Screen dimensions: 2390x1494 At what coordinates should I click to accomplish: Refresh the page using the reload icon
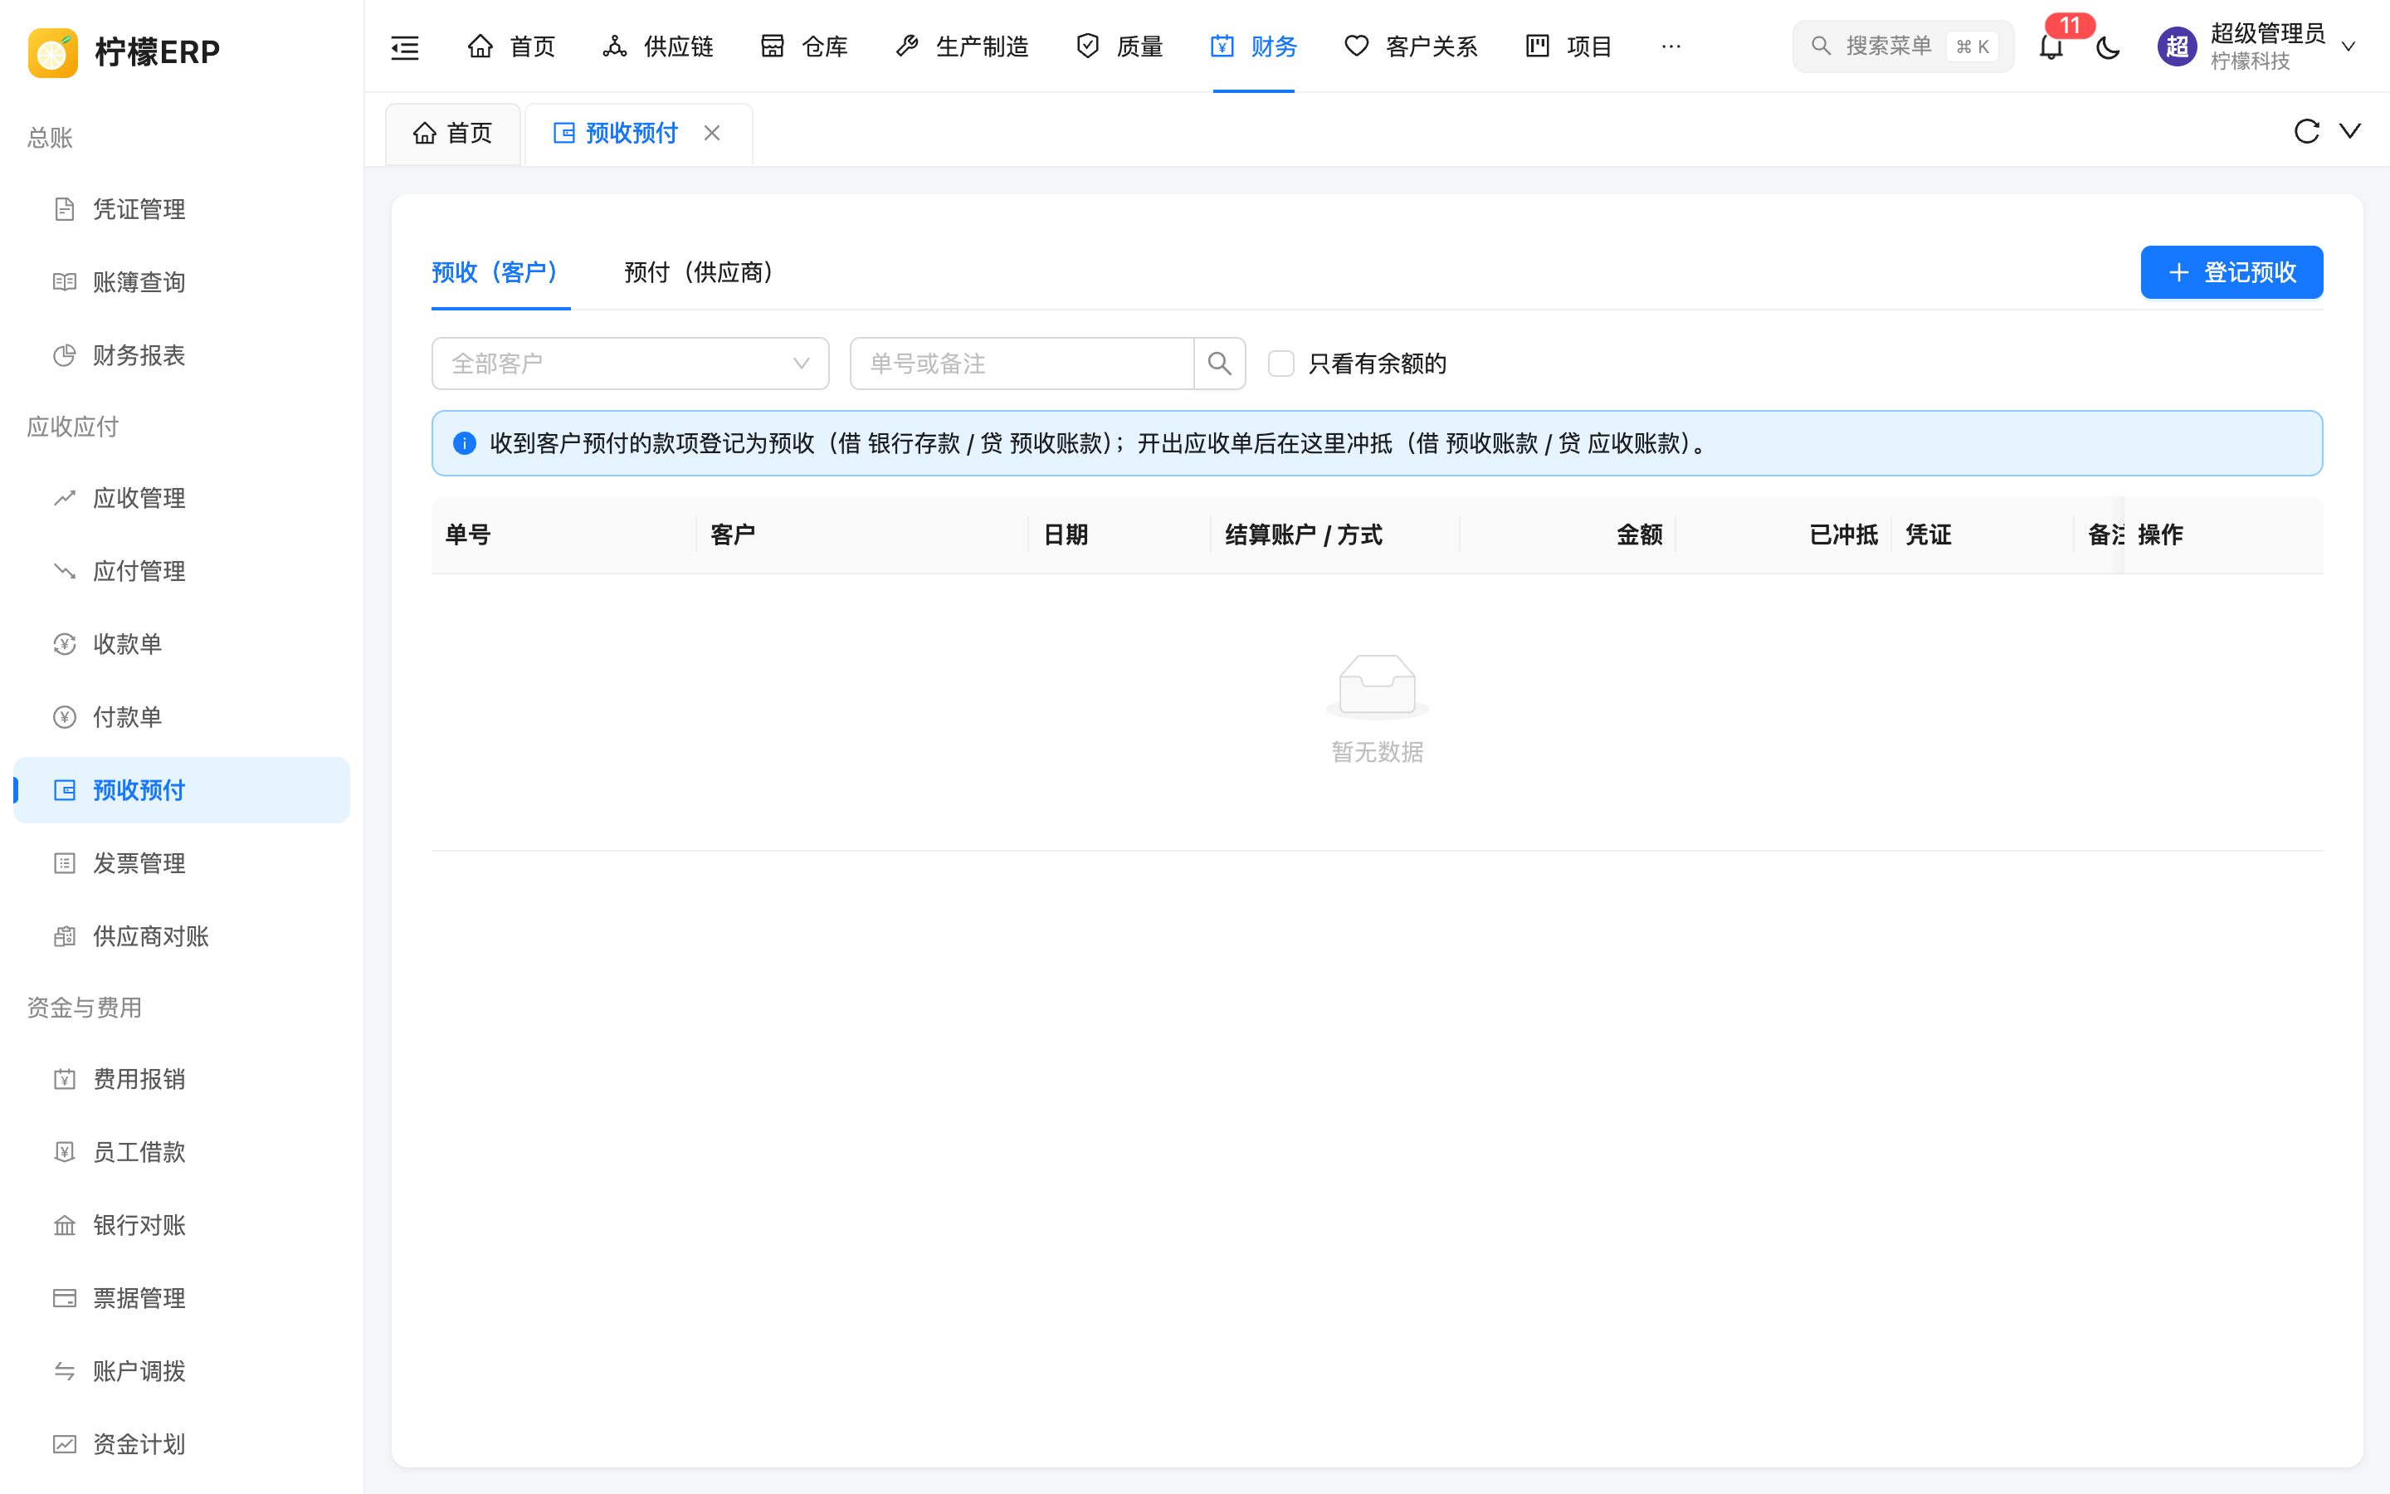click(2306, 131)
